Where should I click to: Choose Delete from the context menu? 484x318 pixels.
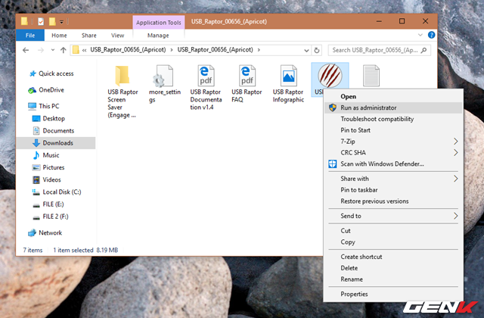(x=393, y=268)
